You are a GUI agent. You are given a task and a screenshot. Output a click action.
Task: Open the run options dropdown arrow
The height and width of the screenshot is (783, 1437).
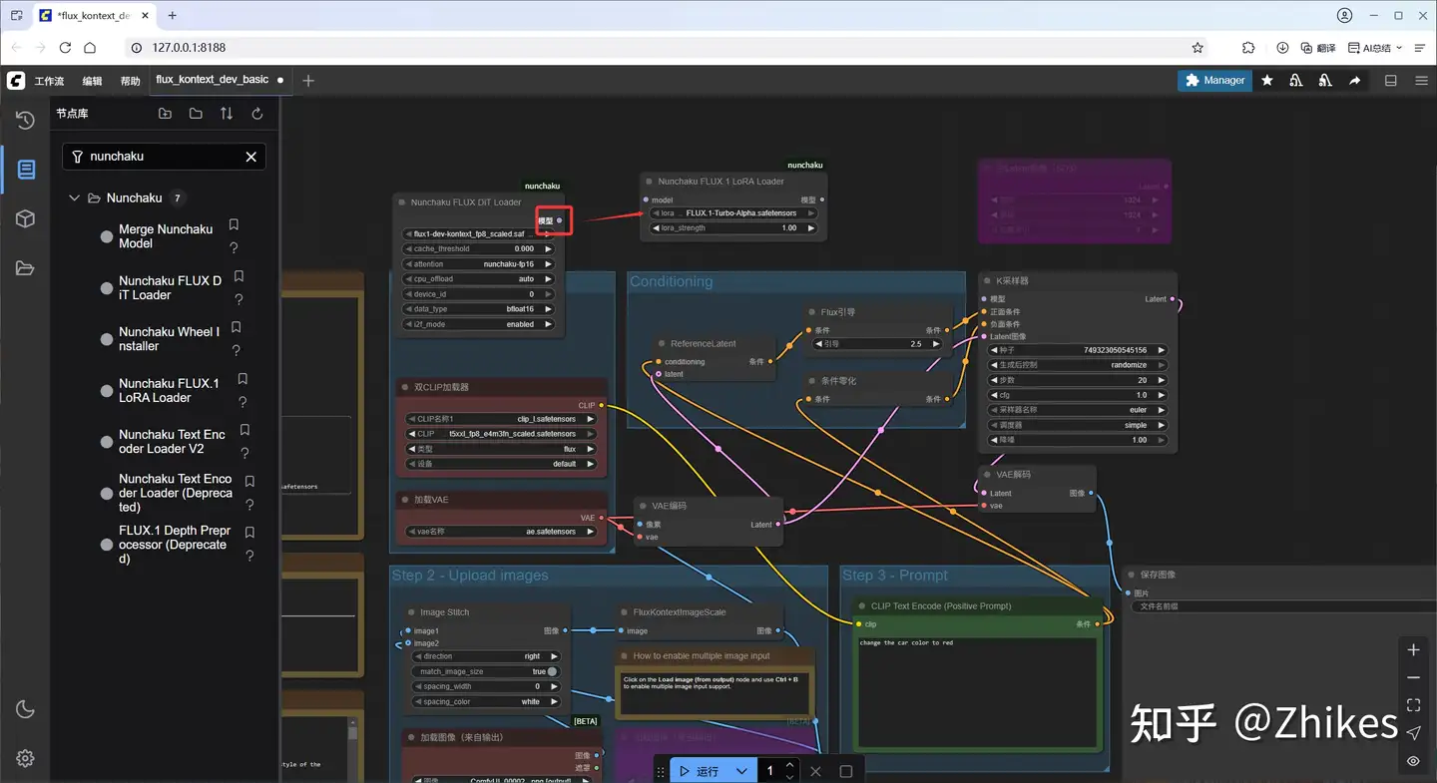click(741, 771)
